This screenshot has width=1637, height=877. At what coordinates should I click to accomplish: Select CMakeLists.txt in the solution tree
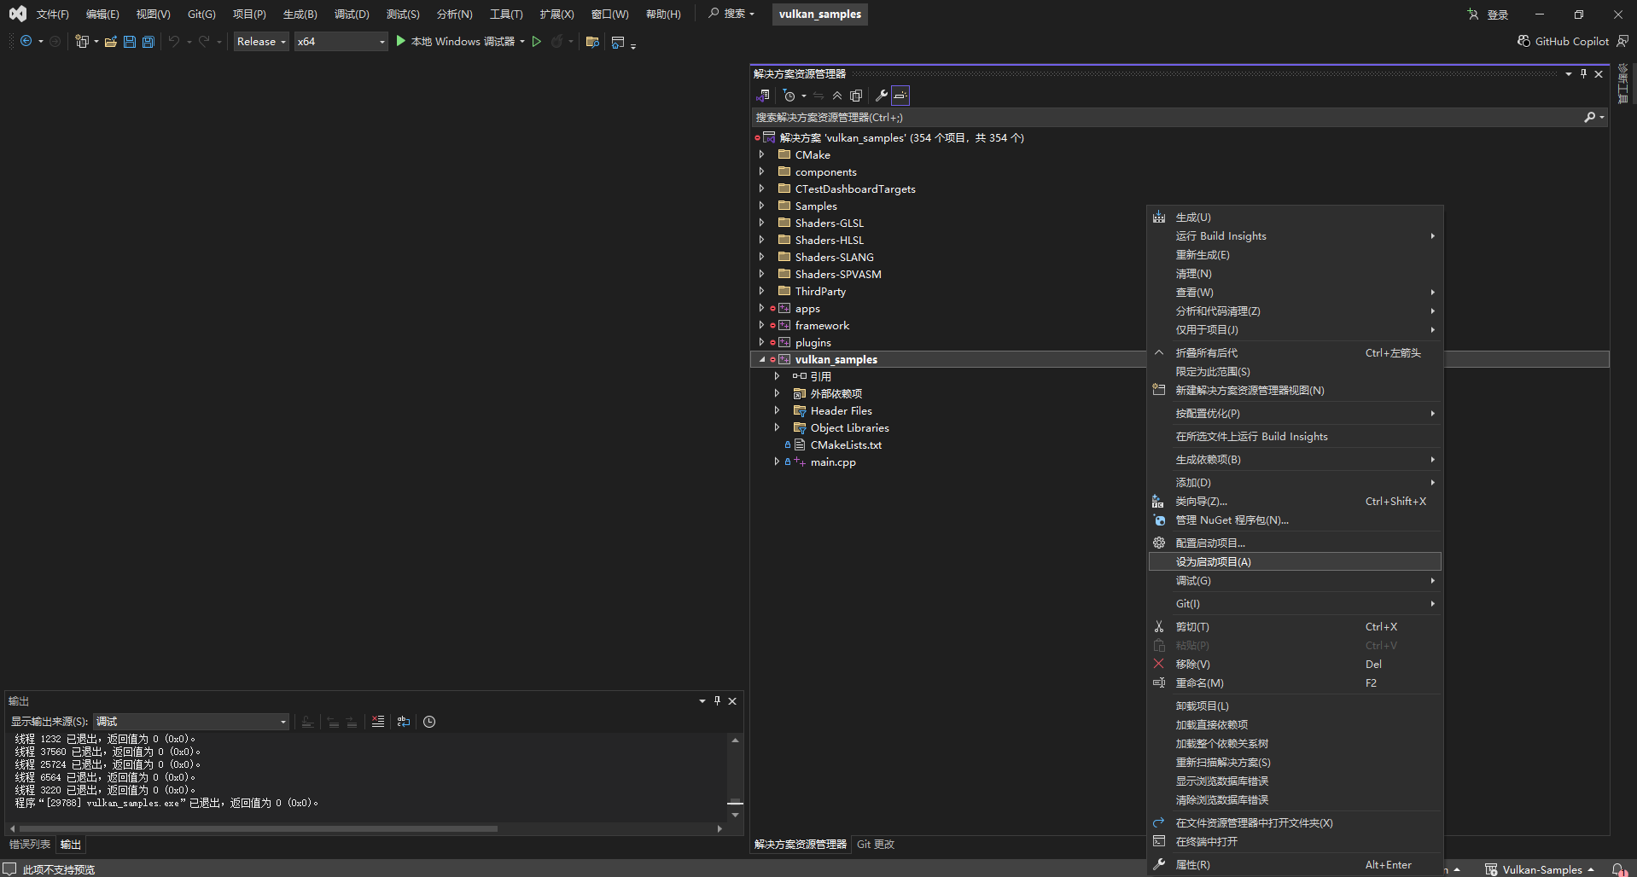(x=846, y=444)
